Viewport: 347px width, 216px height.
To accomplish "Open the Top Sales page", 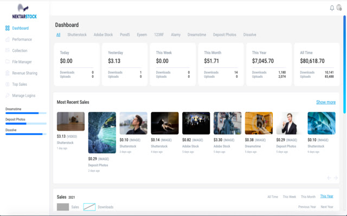I will pos(20,84).
